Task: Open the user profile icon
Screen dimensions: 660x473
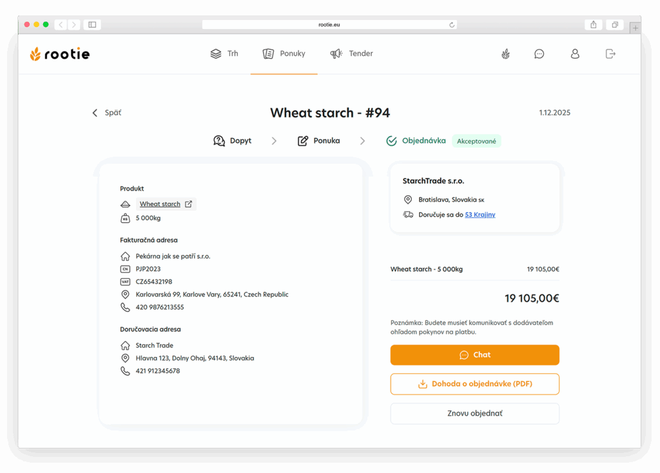Action: [575, 54]
